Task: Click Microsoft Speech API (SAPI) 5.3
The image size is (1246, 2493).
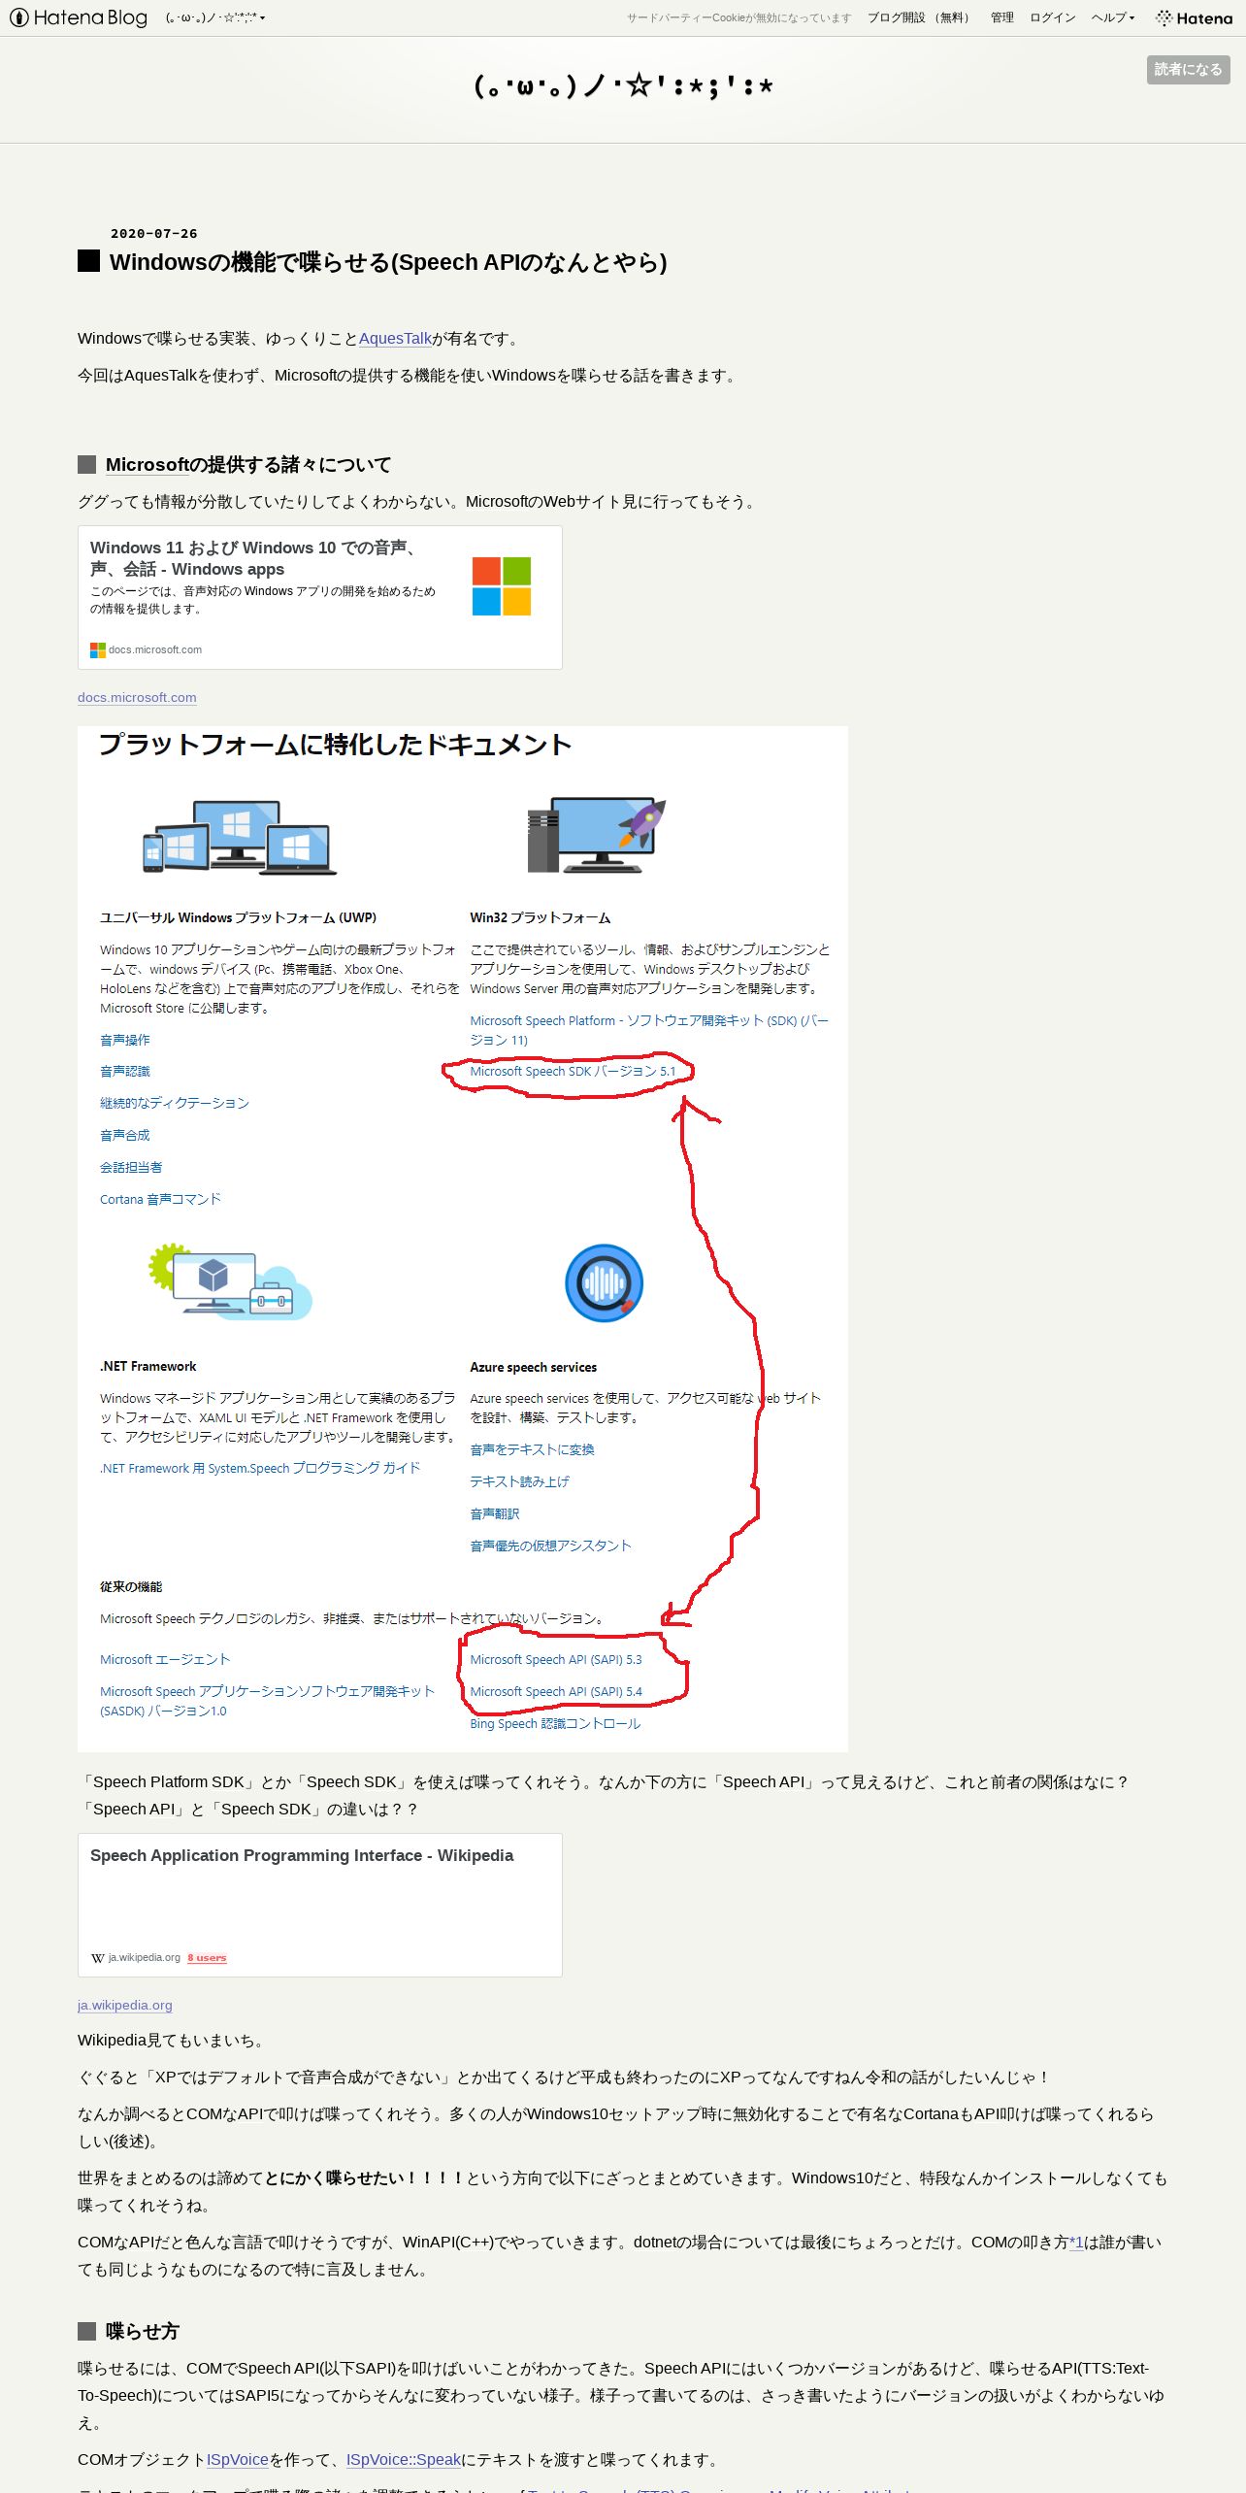Action: pyautogui.click(x=556, y=1659)
